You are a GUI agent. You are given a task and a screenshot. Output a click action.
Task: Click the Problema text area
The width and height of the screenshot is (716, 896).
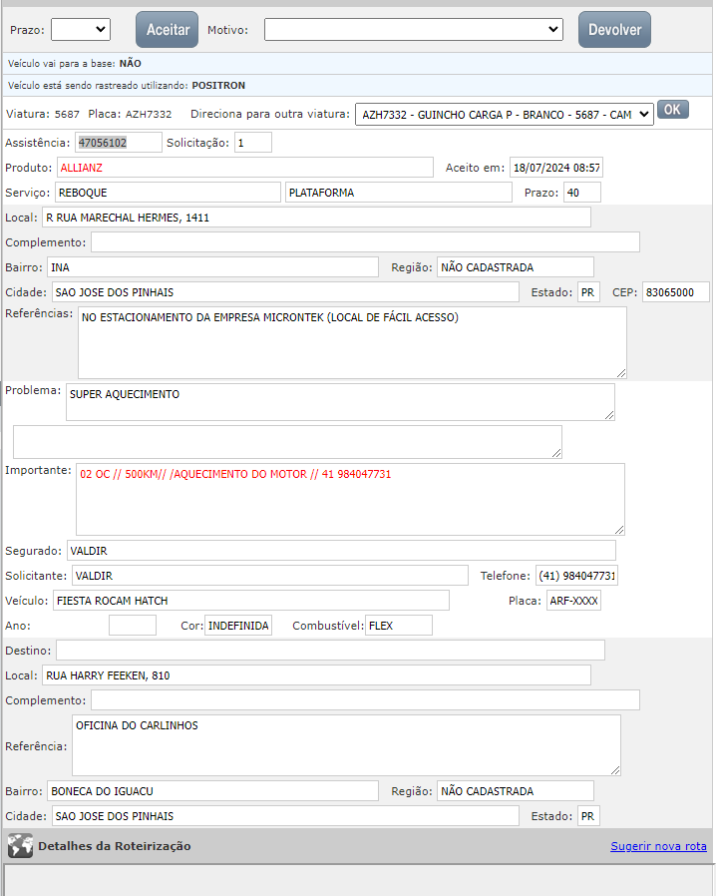[340, 402]
